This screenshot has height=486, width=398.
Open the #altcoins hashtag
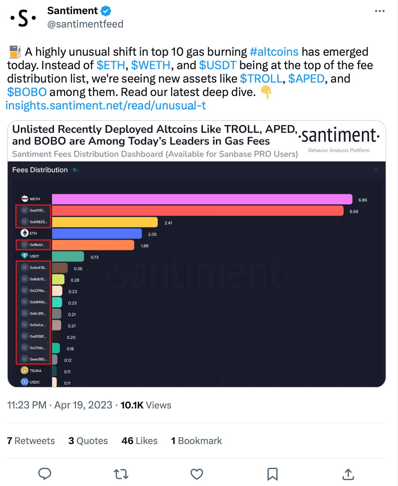(x=274, y=52)
